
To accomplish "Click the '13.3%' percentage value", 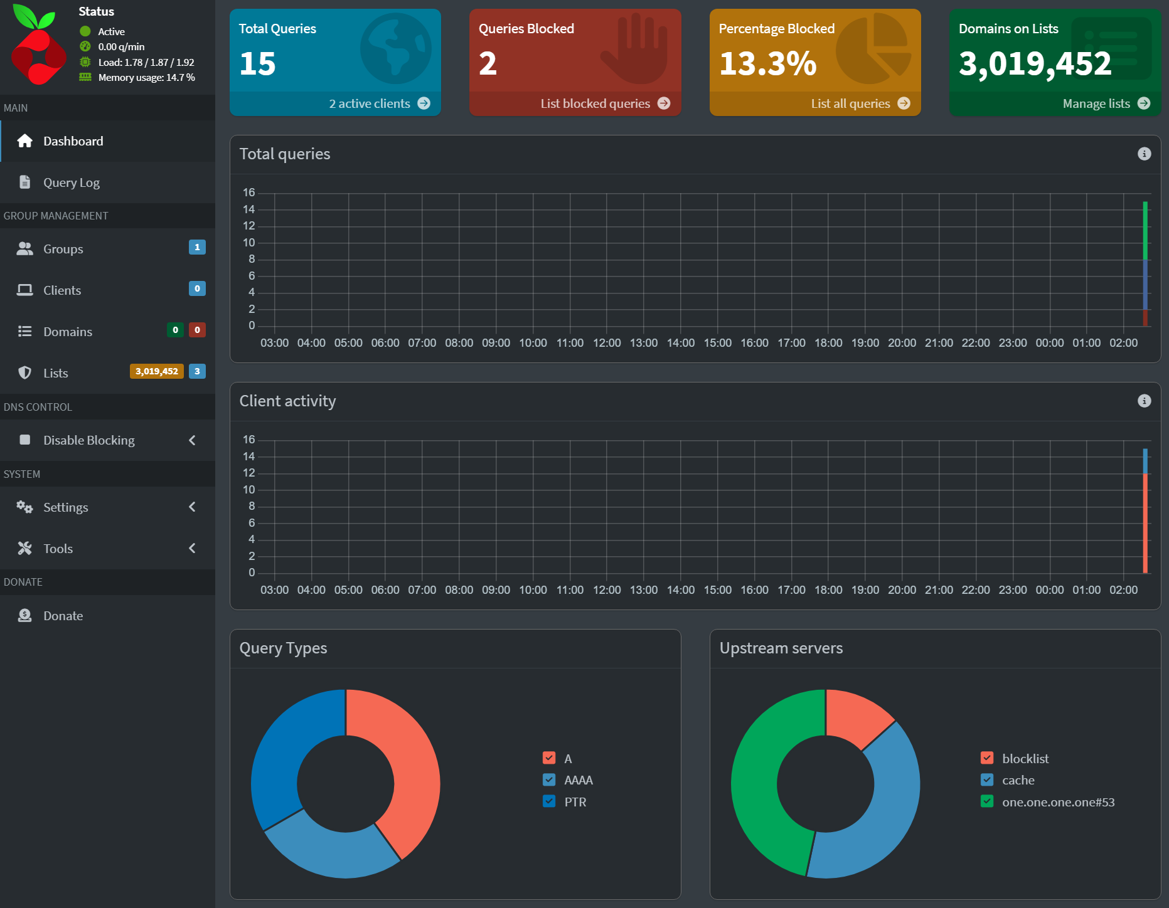I will point(768,63).
